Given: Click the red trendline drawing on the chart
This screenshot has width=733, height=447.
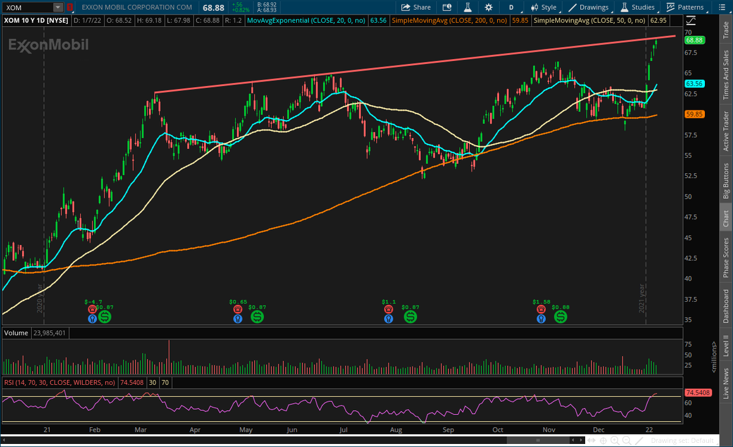Looking at the screenshot, I should tap(415, 64).
